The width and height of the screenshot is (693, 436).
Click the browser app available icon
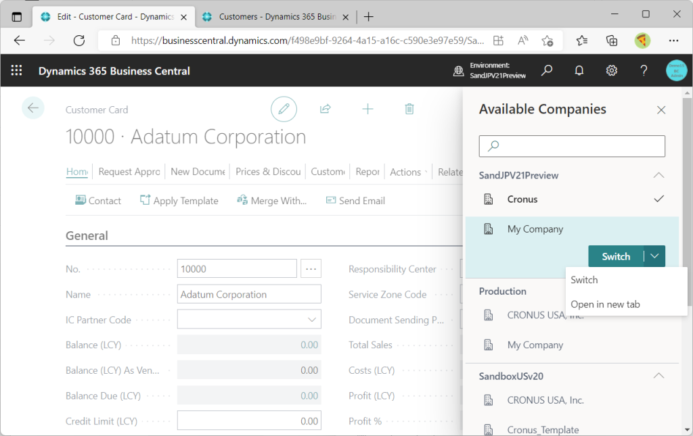pos(498,41)
